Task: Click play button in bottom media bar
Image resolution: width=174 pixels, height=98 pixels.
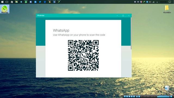Action: coord(125,96)
